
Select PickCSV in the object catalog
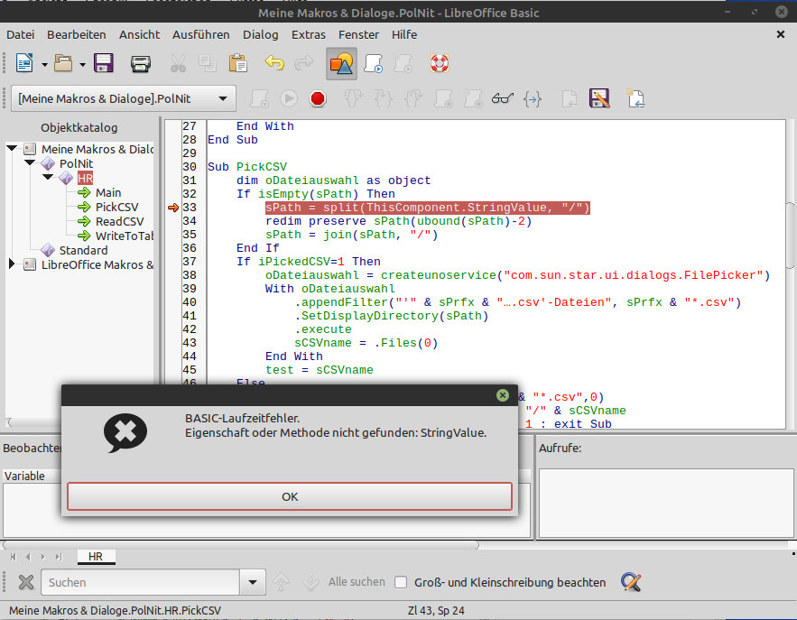(117, 207)
